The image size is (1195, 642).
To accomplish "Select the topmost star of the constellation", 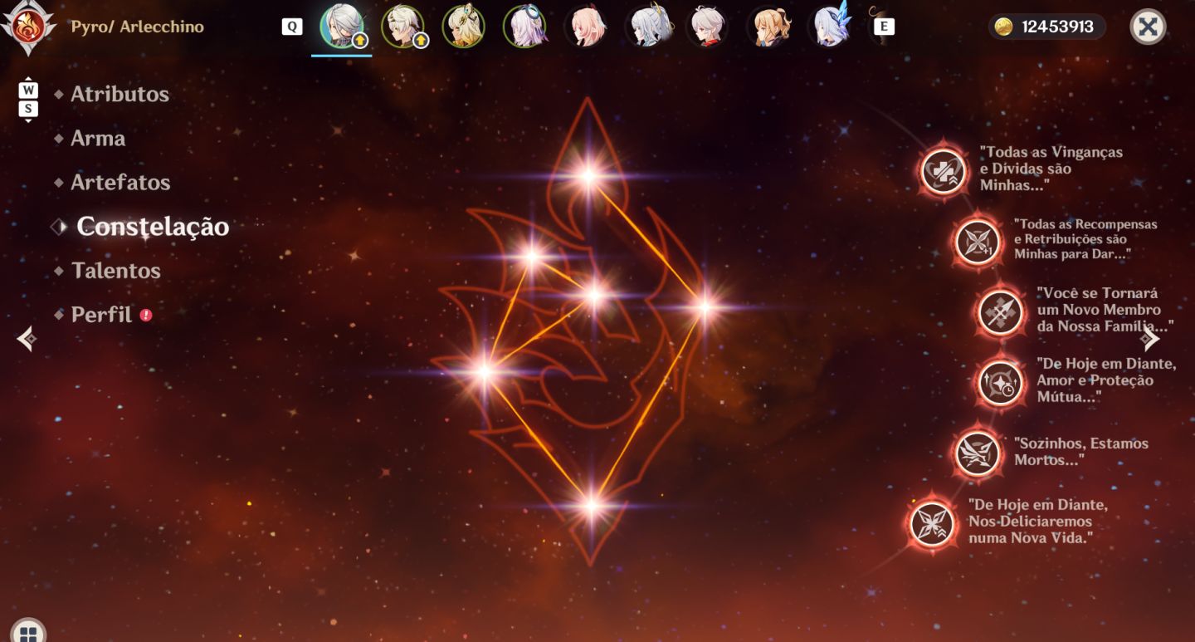I will [588, 175].
